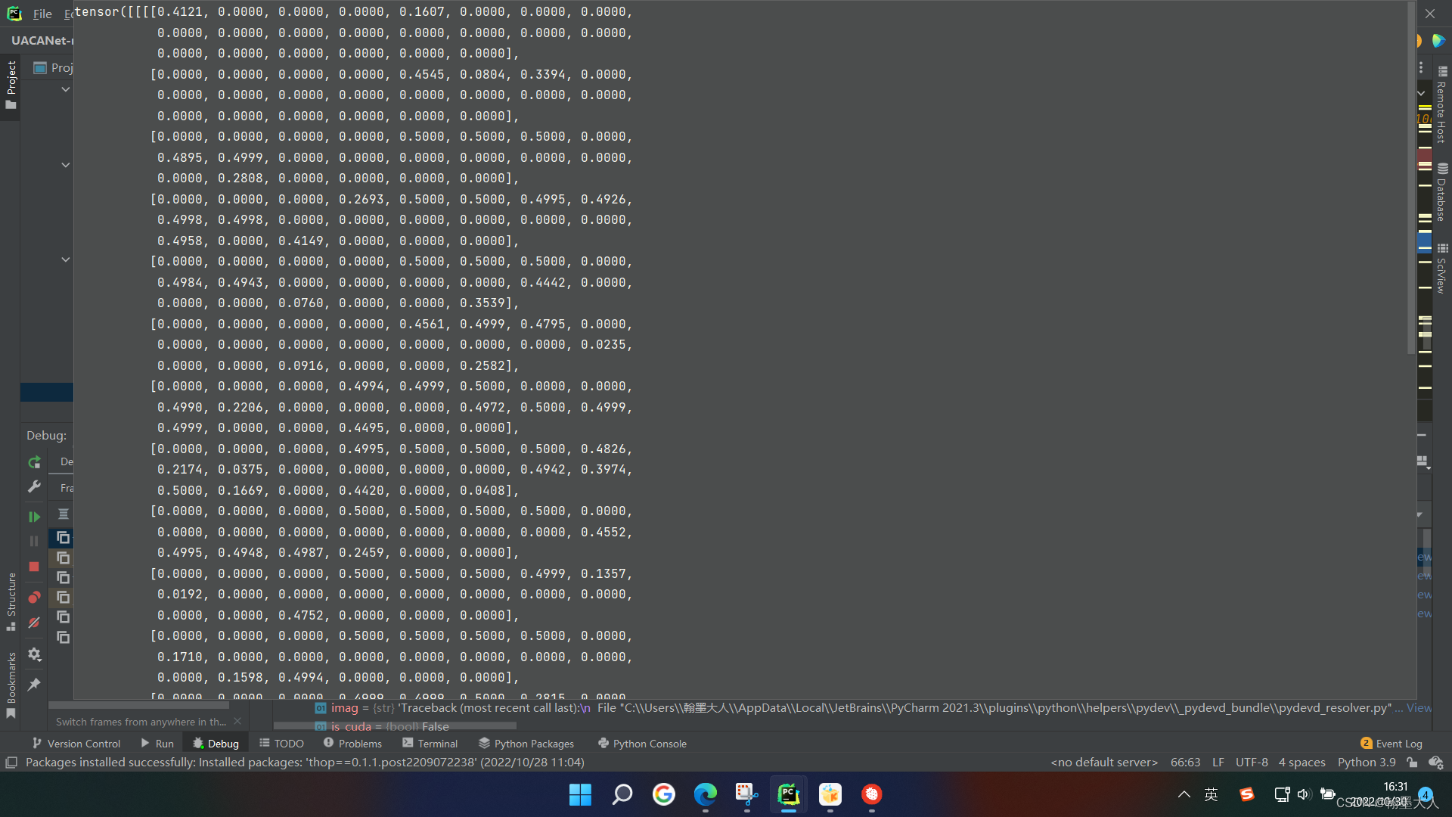The height and width of the screenshot is (817, 1452).
Task: View all breakpoints
Action: (x=34, y=598)
